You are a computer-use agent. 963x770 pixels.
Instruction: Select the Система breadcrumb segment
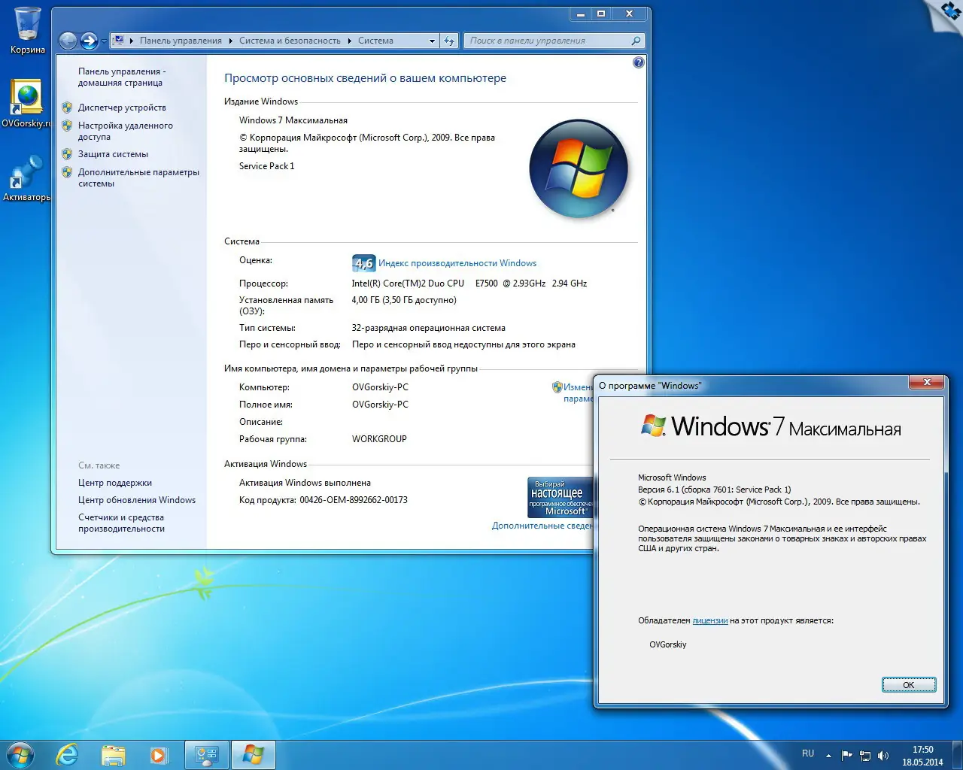pos(375,41)
